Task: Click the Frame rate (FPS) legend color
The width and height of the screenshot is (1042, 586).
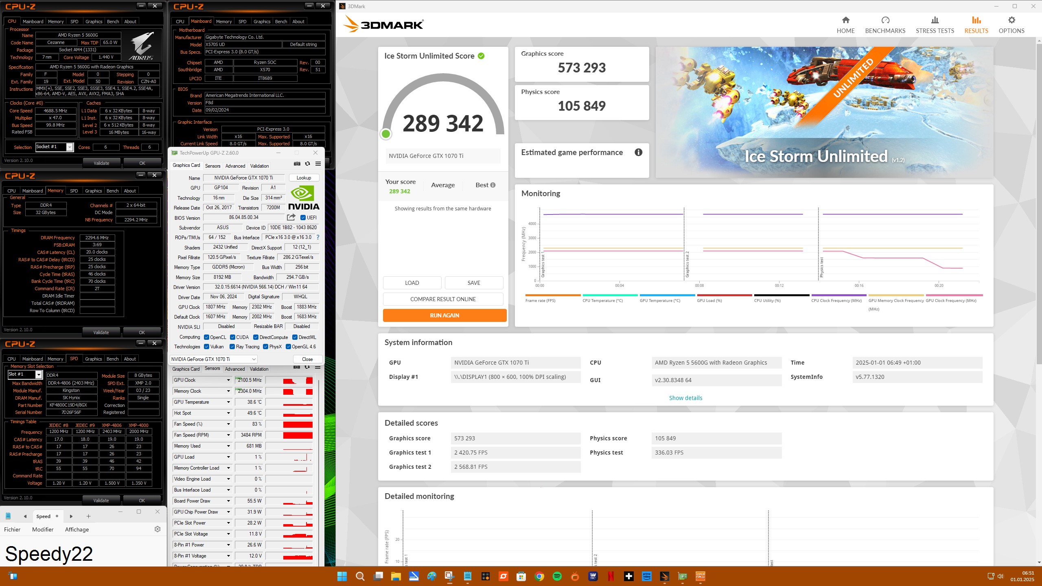Action: pyautogui.click(x=553, y=295)
